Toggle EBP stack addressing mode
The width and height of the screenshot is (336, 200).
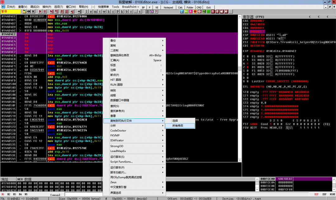click(324, 194)
